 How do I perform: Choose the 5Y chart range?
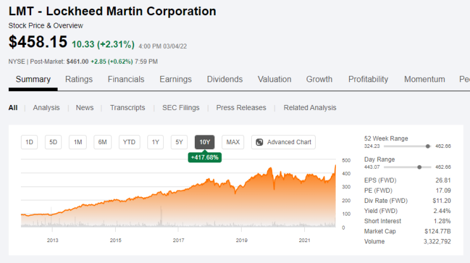coord(179,142)
